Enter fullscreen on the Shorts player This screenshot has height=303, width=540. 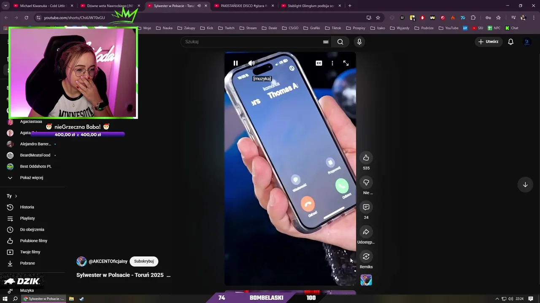point(346,63)
